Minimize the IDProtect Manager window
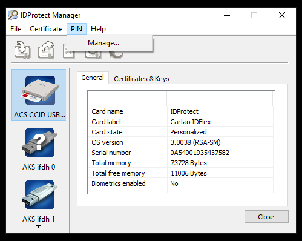This screenshot has height=241, width=302. pos(227,15)
